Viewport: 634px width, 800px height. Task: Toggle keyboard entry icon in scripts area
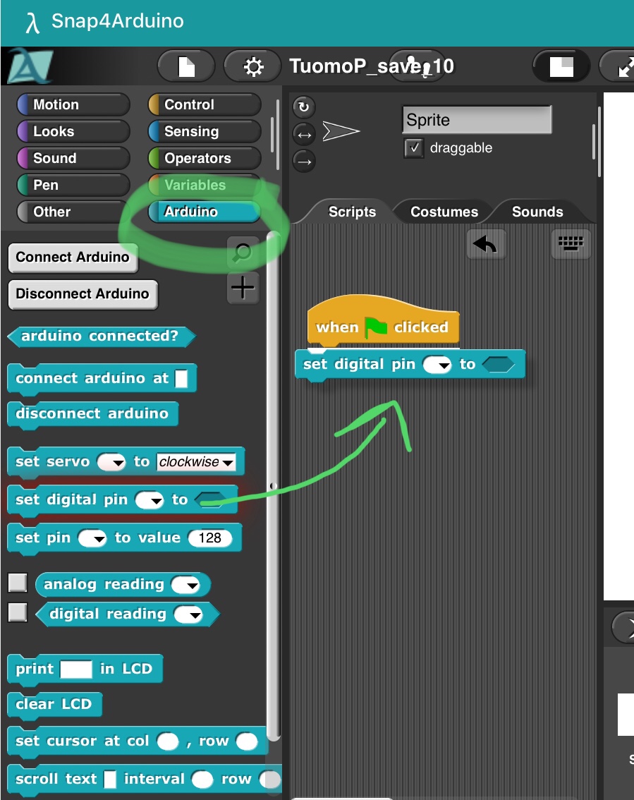571,244
